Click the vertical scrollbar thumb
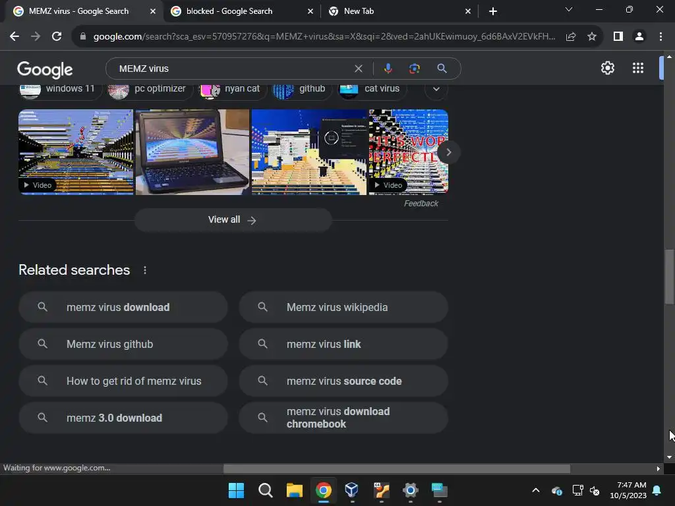 pyautogui.click(x=670, y=276)
